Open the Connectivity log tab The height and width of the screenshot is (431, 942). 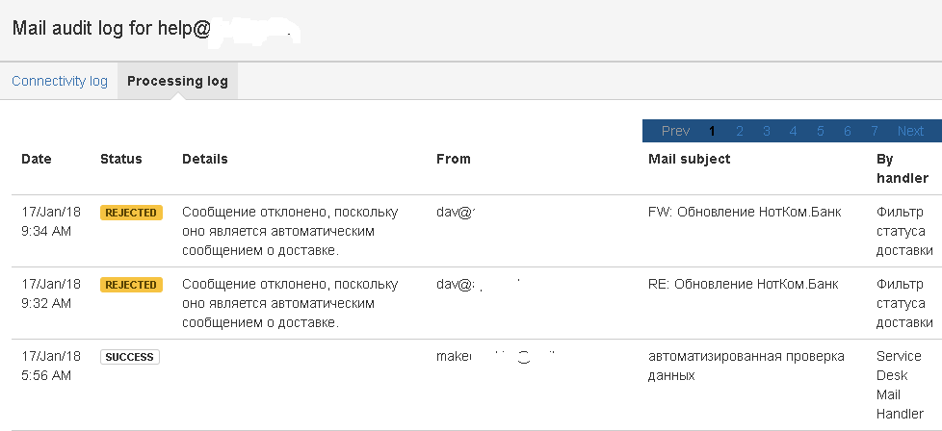60,82
